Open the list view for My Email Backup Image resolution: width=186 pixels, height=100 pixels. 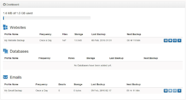[x=166, y=91]
